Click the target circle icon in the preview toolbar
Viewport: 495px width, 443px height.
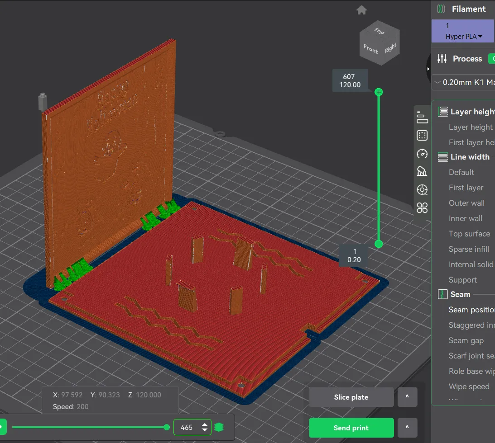click(x=422, y=190)
